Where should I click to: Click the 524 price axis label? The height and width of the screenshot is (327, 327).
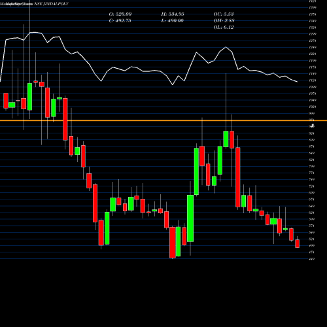312,239
